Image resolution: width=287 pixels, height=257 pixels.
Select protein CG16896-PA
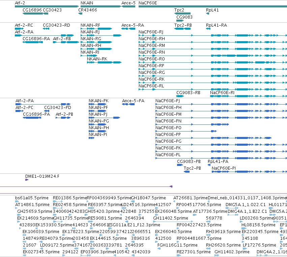pyautogui.click(x=36, y=114)
